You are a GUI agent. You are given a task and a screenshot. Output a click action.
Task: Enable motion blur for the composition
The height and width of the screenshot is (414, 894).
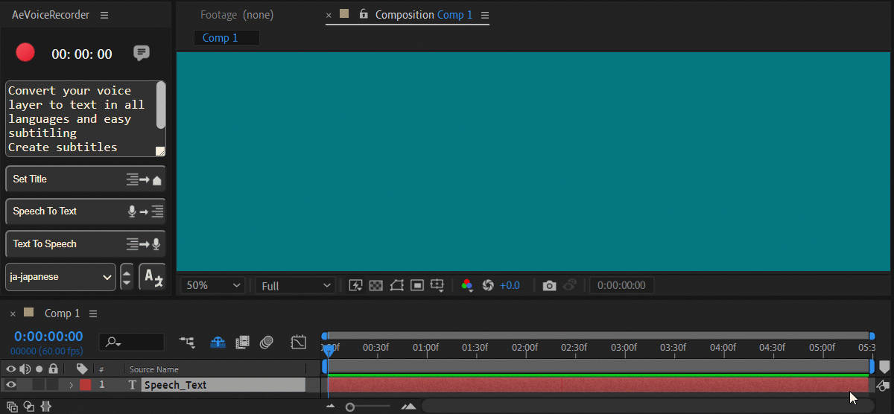click(266, 343)
